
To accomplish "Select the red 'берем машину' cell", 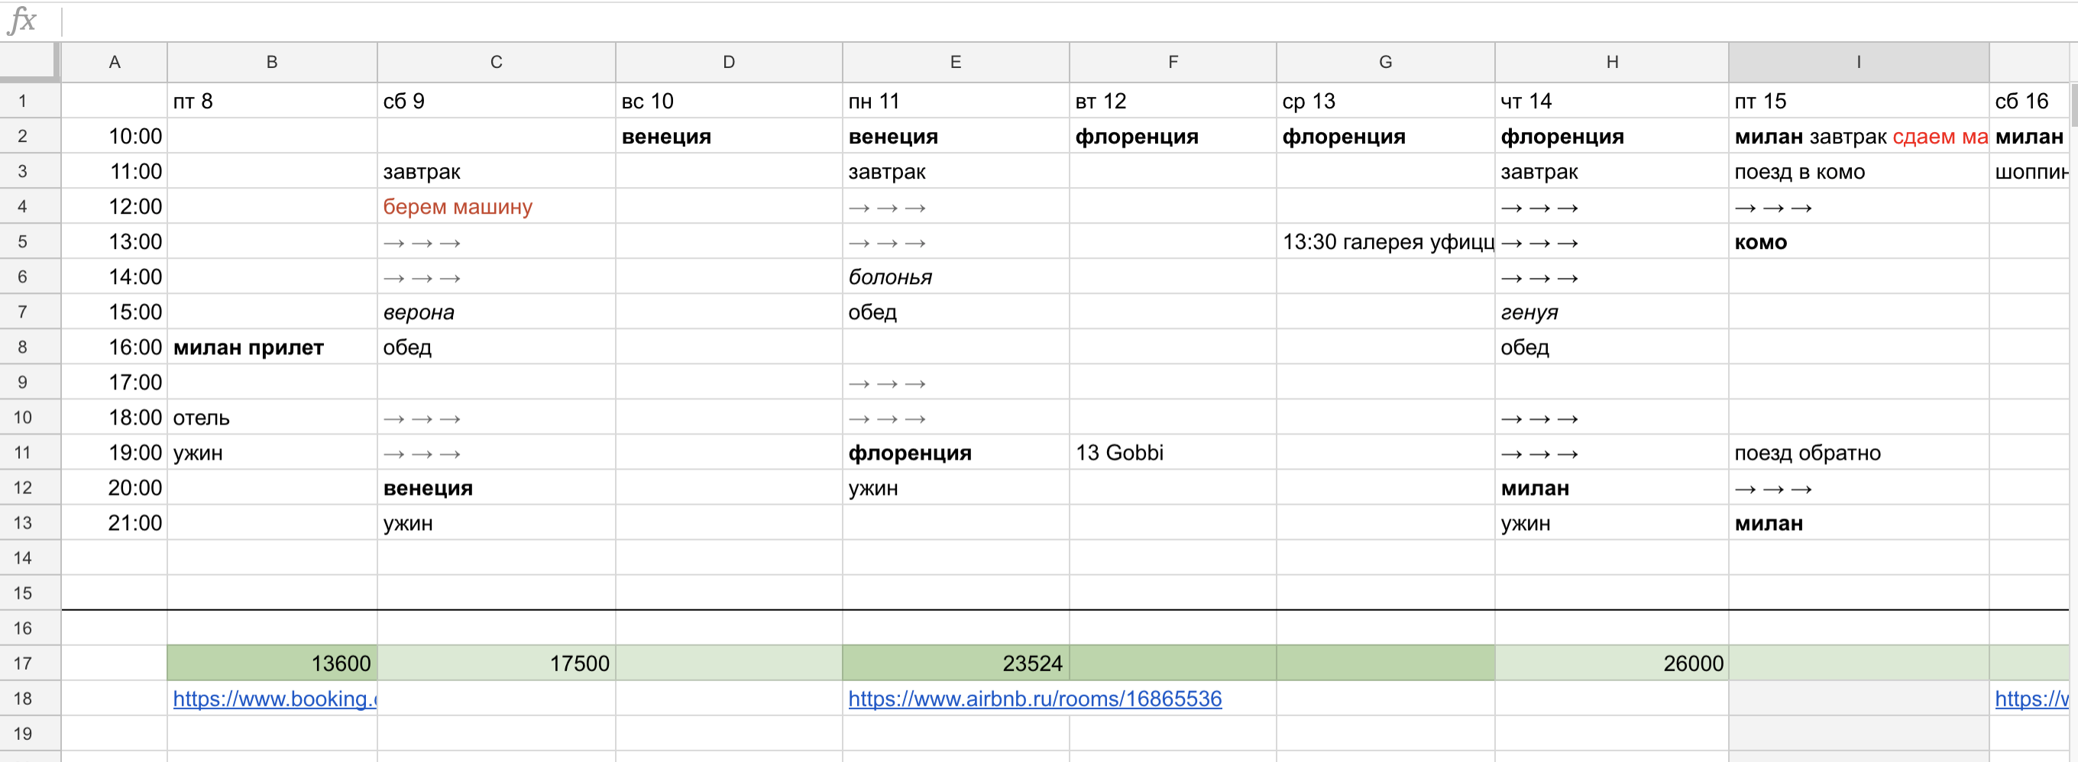I will [458, 207].
